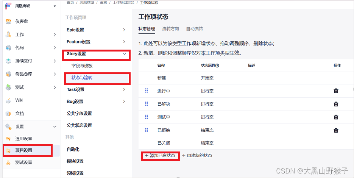Click the 设置 gears icon

(8, 127)
